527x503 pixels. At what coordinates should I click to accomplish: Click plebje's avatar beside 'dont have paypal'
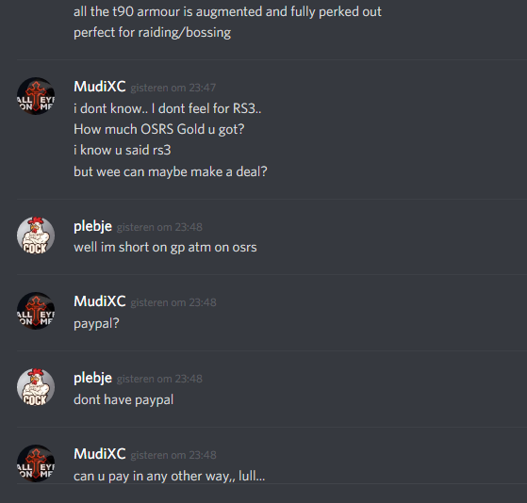coord(36,387)
